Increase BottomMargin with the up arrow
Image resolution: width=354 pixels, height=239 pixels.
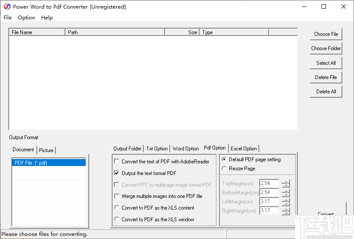pos(286,191)
